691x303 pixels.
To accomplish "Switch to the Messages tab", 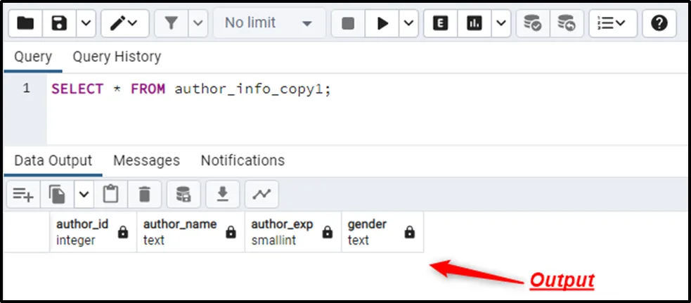I will (x=146, y=160).
